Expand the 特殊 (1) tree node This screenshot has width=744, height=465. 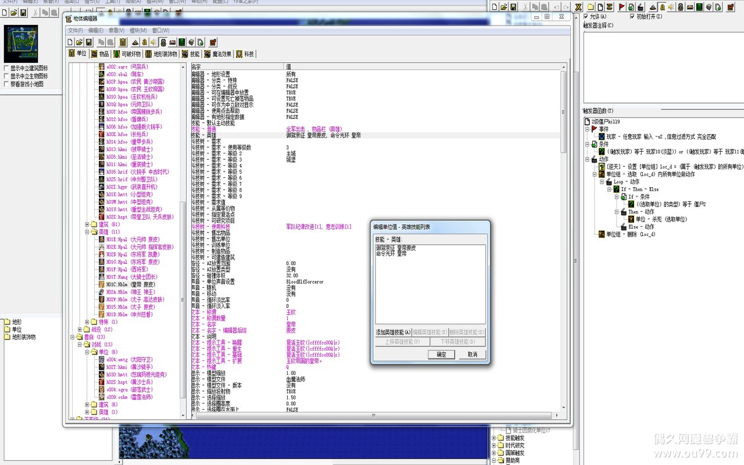point(87,322)
